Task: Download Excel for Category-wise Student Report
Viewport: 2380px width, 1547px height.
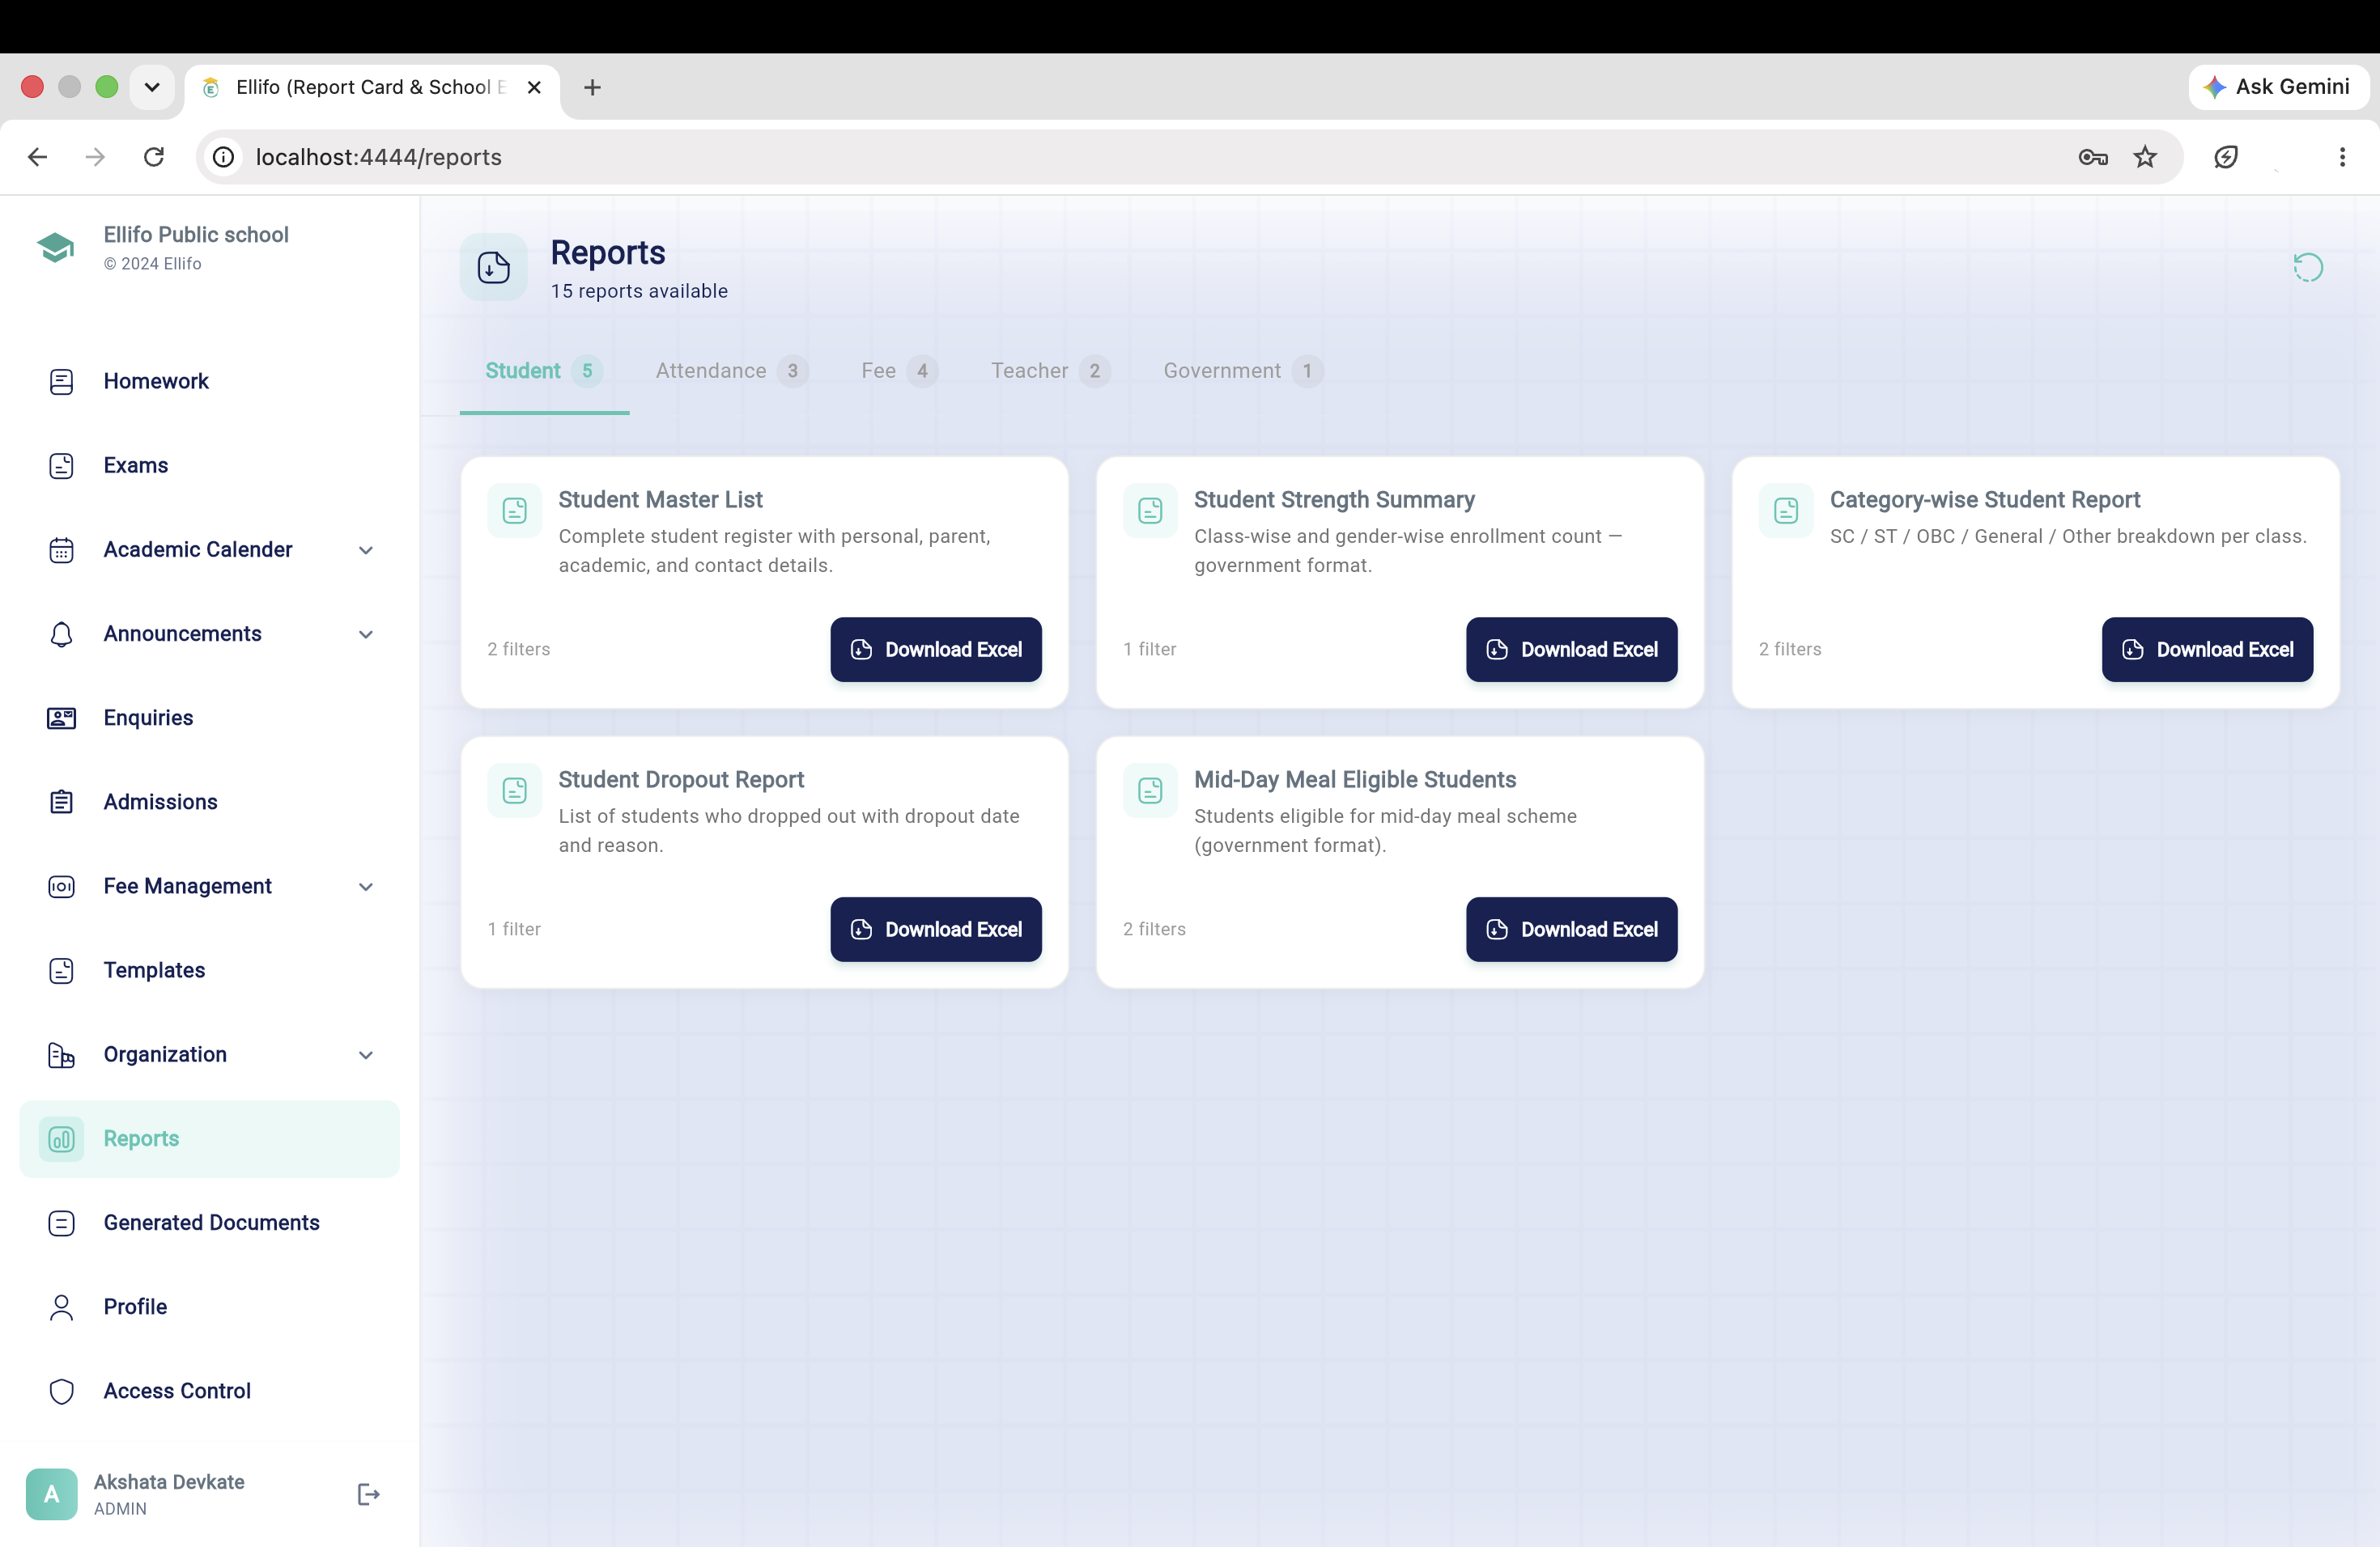Action: click(2207, 650)
